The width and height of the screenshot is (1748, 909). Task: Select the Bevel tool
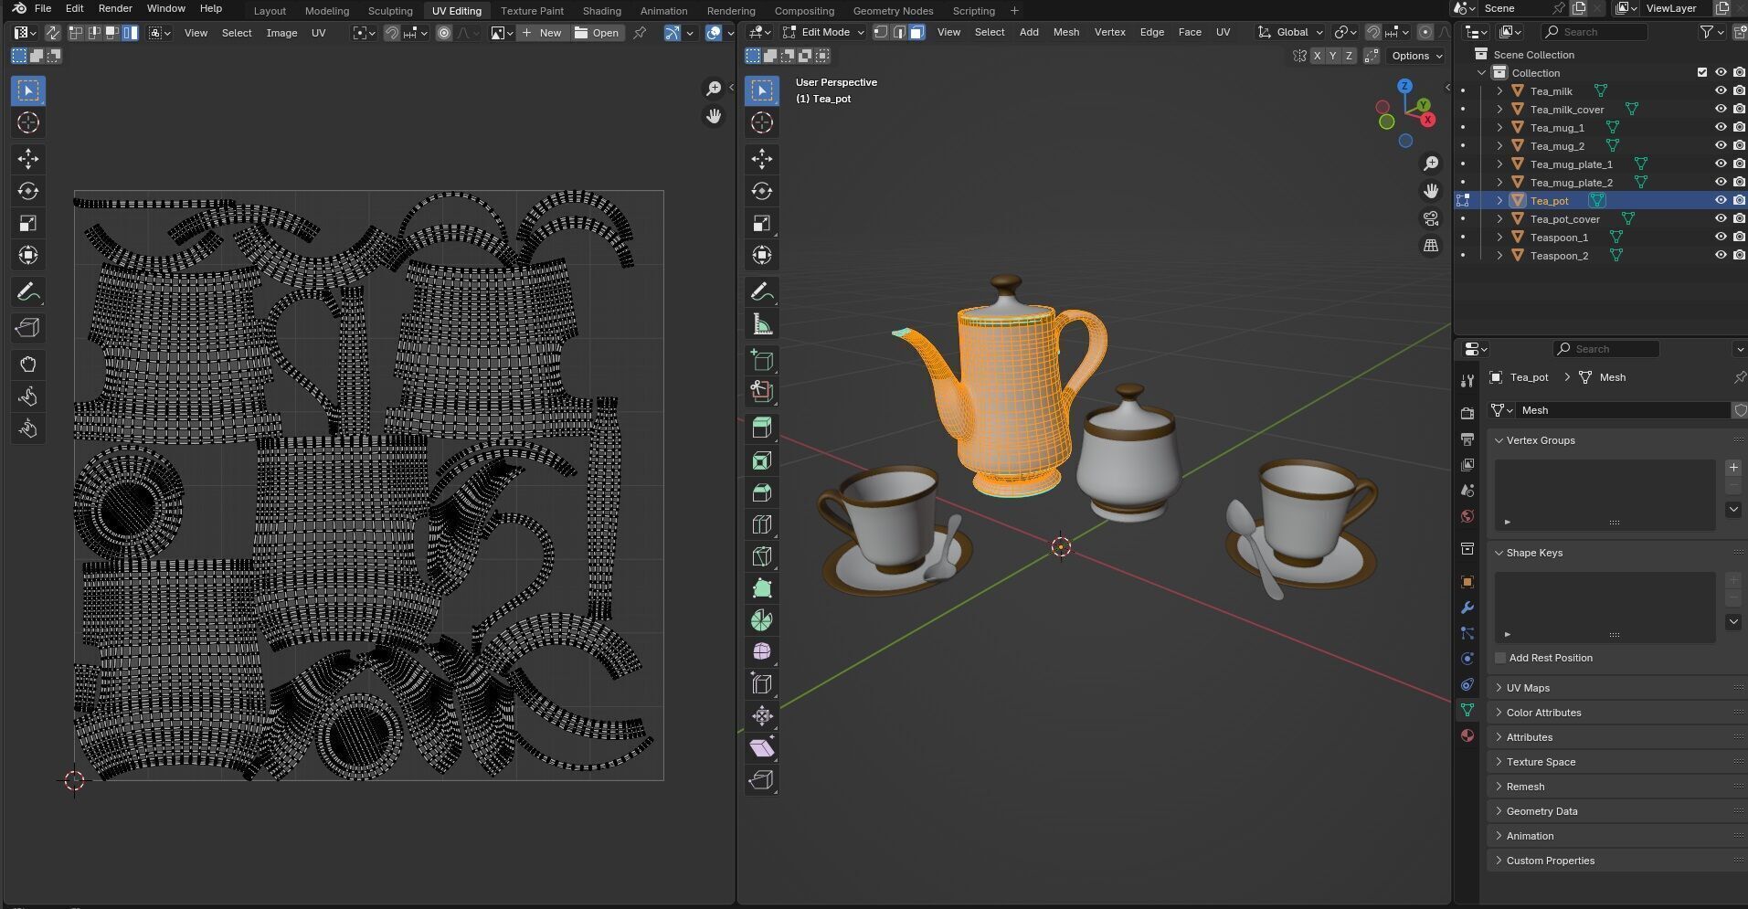pos(761,492)
